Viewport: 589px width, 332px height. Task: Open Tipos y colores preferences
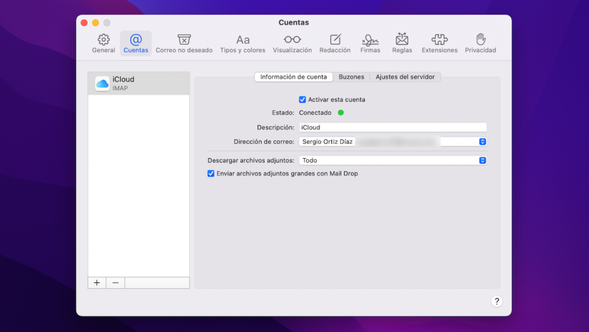pos(243,44)
